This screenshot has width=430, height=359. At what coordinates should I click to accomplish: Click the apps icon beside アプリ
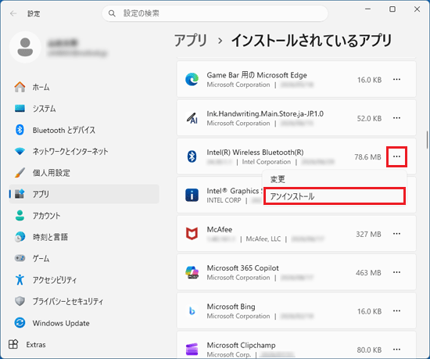pyautogui.click(x=20, y=194)
